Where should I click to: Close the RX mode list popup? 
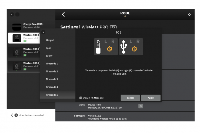pos(43,32)
